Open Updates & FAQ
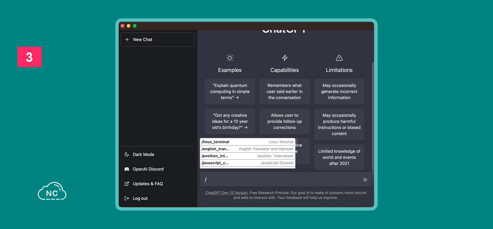Image resolution: width=493 pixels, height=229 pixels. (x=158, y=184)
